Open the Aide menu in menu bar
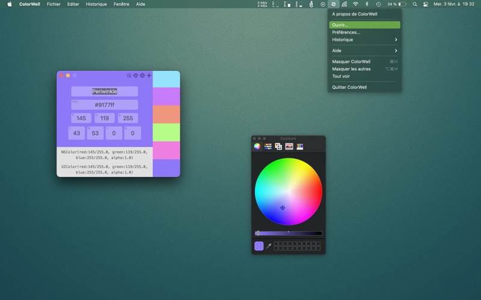481x300 pixels. point(141,4)
